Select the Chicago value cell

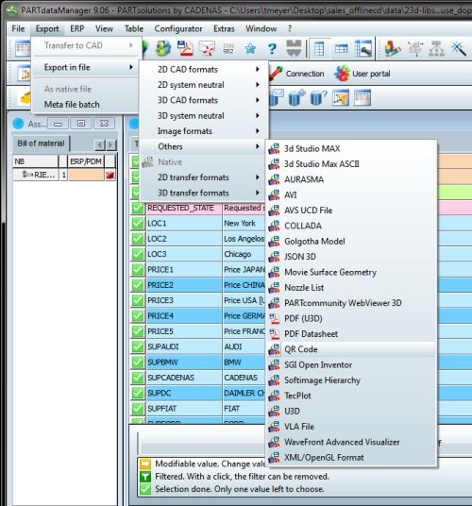pos(244,254)
